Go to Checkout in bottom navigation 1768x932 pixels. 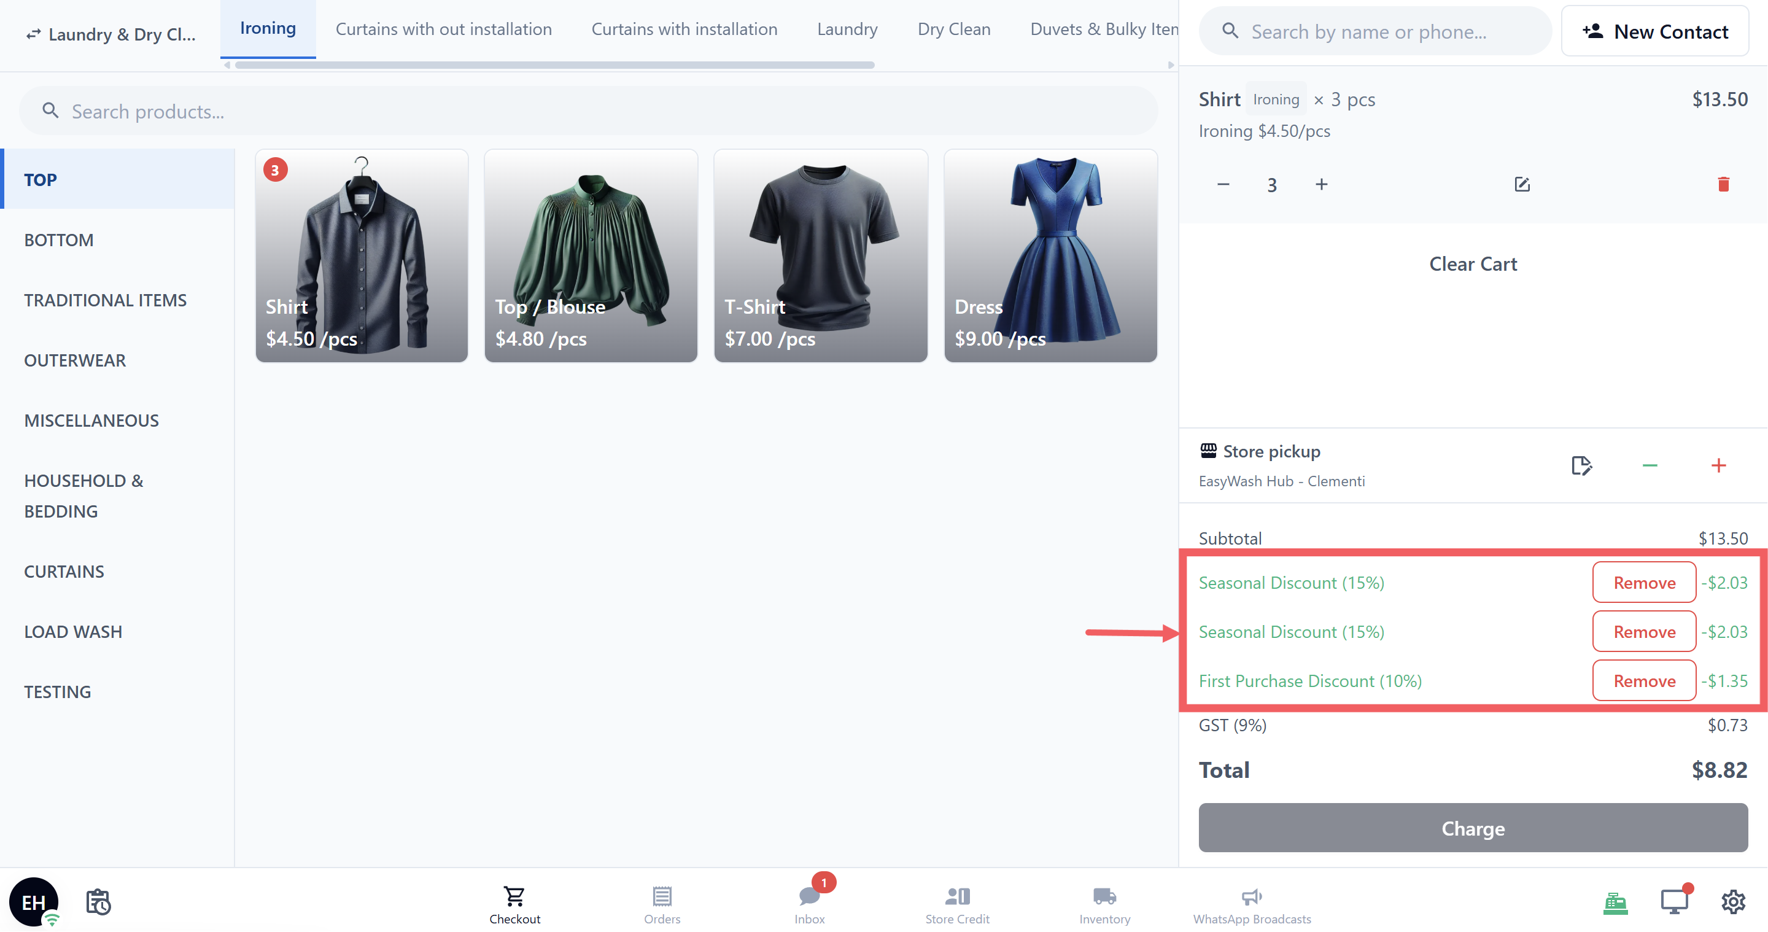point(515,905)
